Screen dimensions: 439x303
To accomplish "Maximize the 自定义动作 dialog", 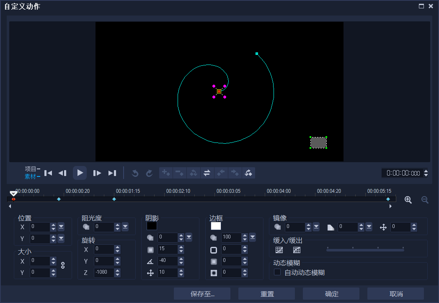I will pos(421,6).
